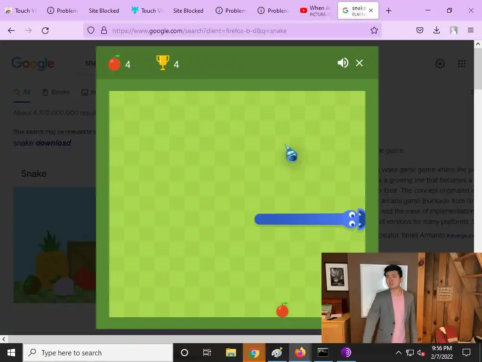Close the snake game overlay

[359, 63]
